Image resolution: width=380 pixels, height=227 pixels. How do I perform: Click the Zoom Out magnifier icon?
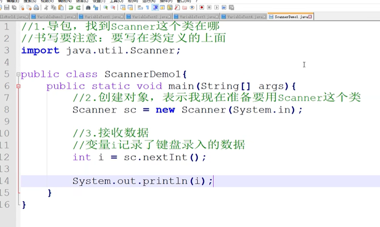point(113,8)
